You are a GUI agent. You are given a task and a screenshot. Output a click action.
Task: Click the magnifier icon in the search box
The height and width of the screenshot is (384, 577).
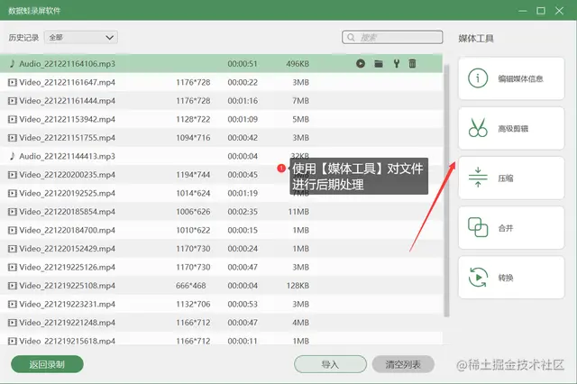[351, 38]
